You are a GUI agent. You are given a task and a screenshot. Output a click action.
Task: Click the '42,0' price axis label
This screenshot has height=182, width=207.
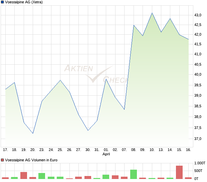pos(198,34)
